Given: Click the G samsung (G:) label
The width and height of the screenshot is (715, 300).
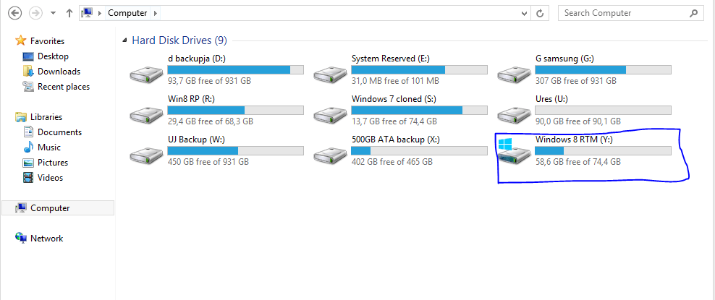Looking at the screenshot, I should pos(564,59).
